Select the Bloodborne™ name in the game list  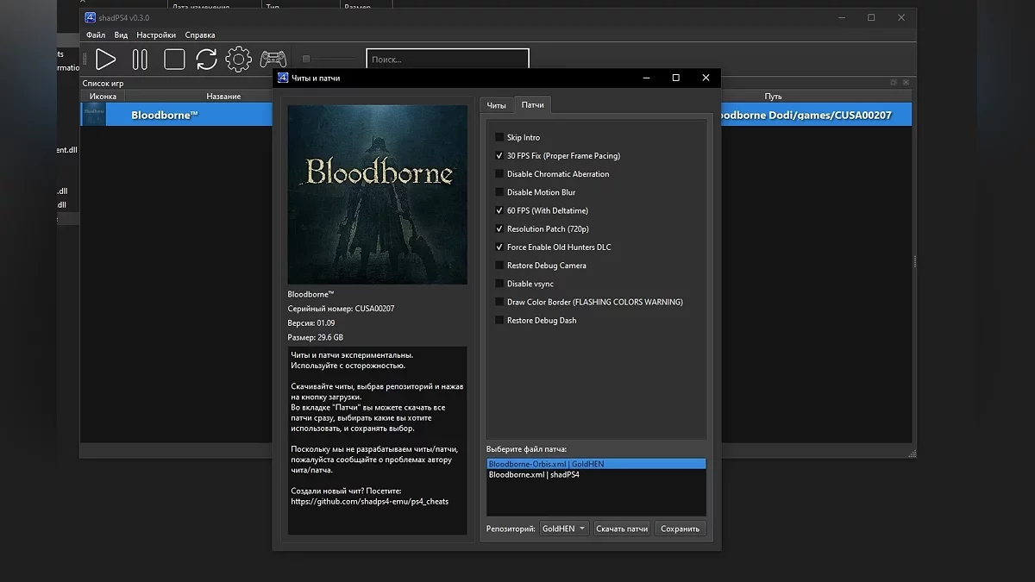coord(165,115)
